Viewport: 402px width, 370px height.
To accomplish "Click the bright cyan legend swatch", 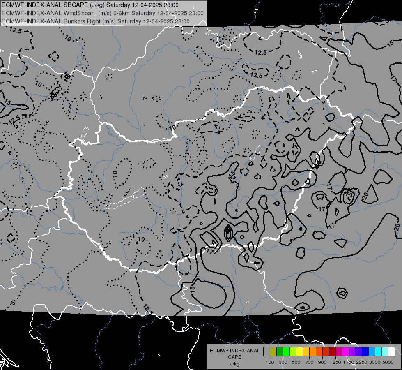I will [379, 352].
